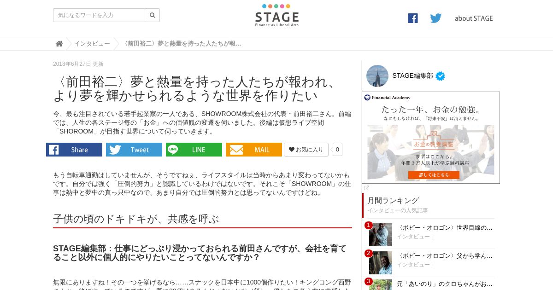The width and height of the screenshot is (553, 290).
Task: Add article to お気に入り favorites
Action: point(306,150)
